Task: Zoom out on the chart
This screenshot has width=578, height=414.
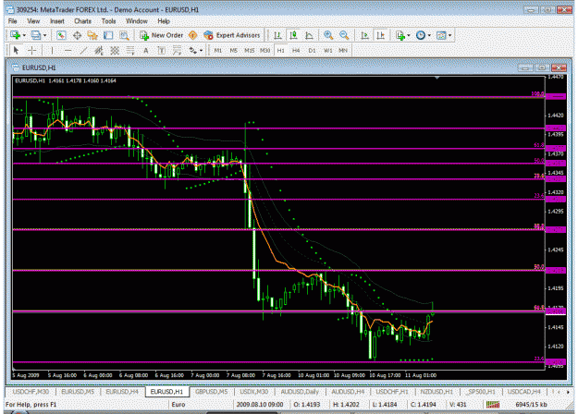Action: pos(344,35)
